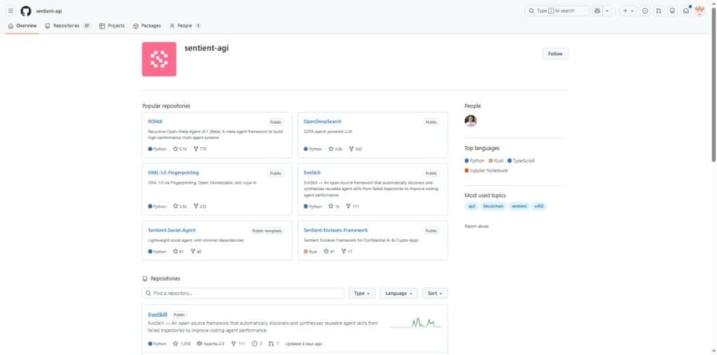This screenshot has width=717, height=355.
Task: View EvoSkill 1,019 stargazers in list
Action: (181, 344)
